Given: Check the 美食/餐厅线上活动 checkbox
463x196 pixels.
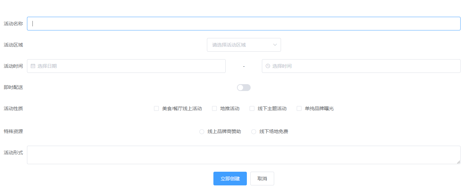Looking at the screenshot, I should pyautogui.click(x=156, y=108).
